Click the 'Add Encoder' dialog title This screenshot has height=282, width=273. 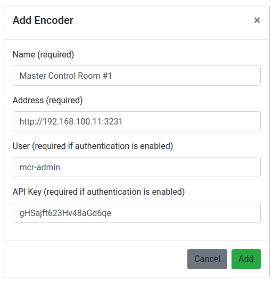click(x=43, y=20)
